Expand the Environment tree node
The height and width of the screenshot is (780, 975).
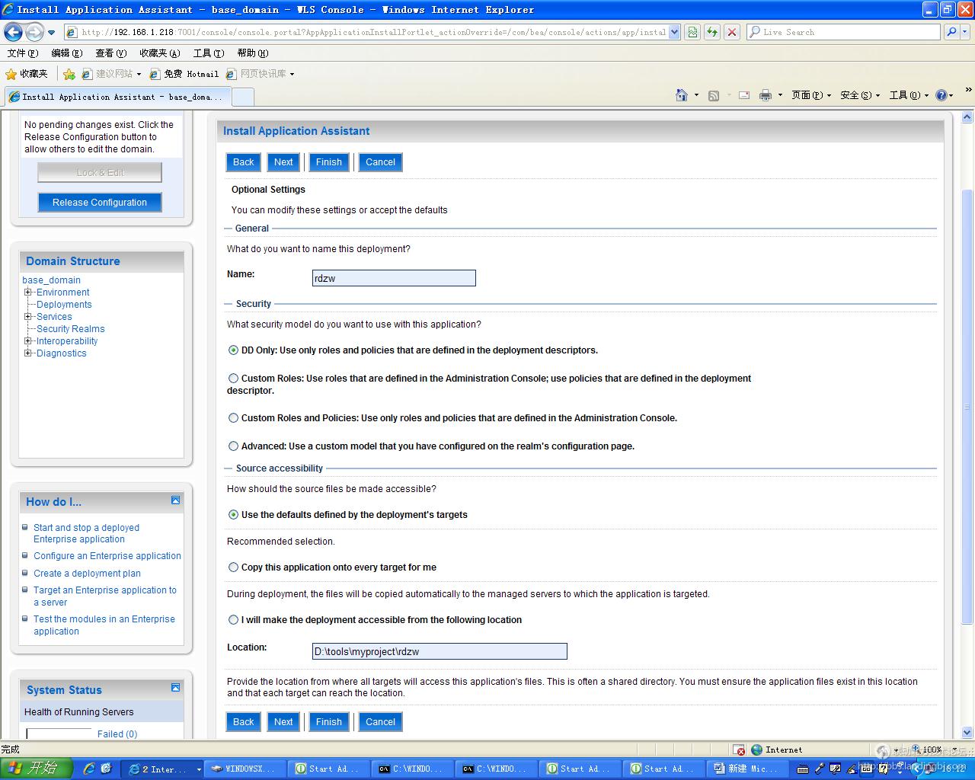click(x=27, y=292)
